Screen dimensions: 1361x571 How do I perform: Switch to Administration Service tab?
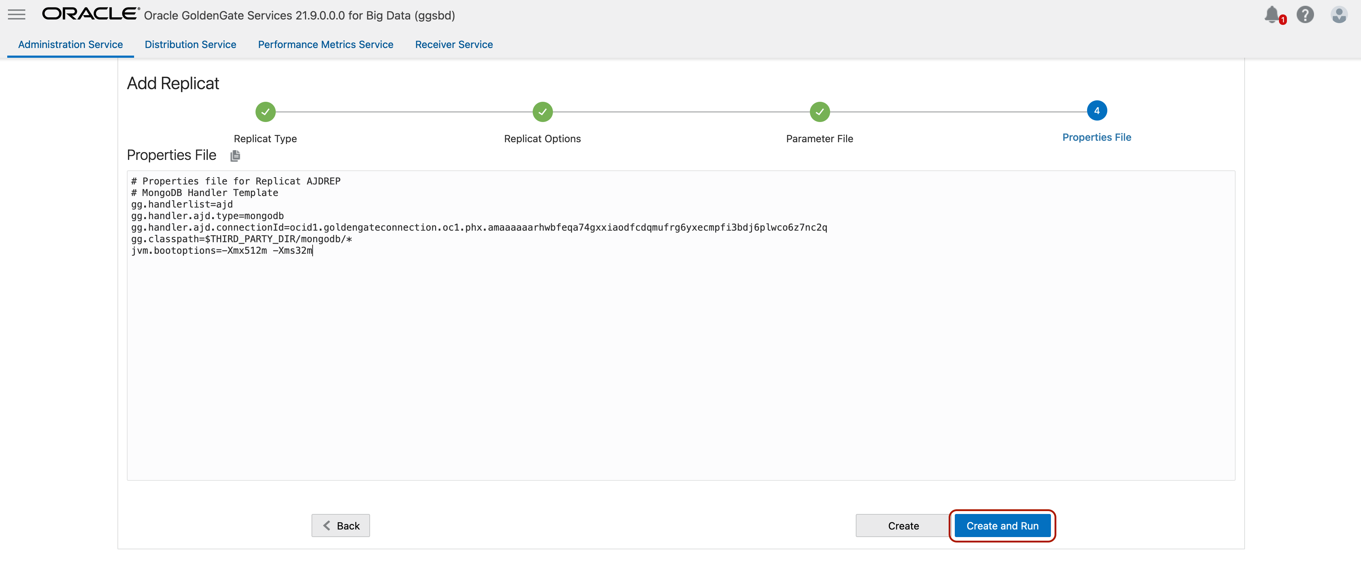click(x=70, y=45)
